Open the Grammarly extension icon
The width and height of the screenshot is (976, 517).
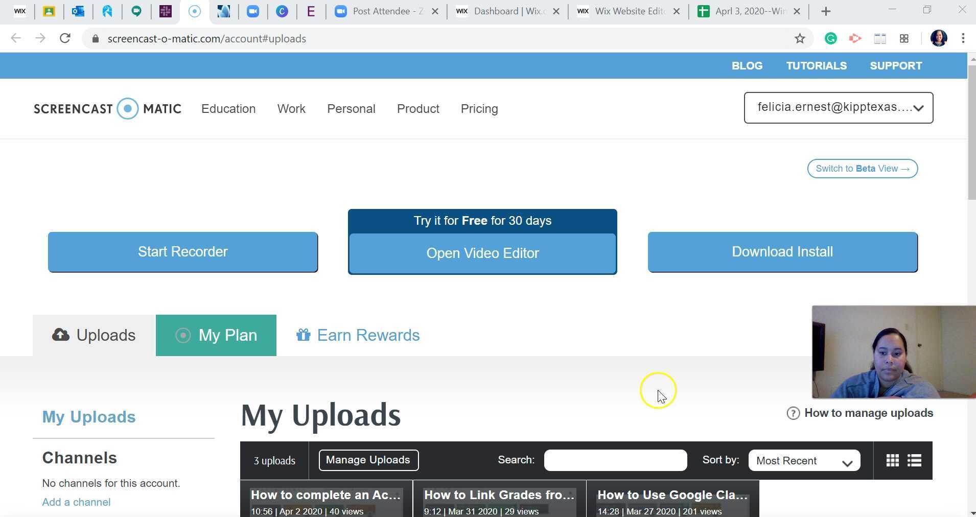click(x=830, y=38)
